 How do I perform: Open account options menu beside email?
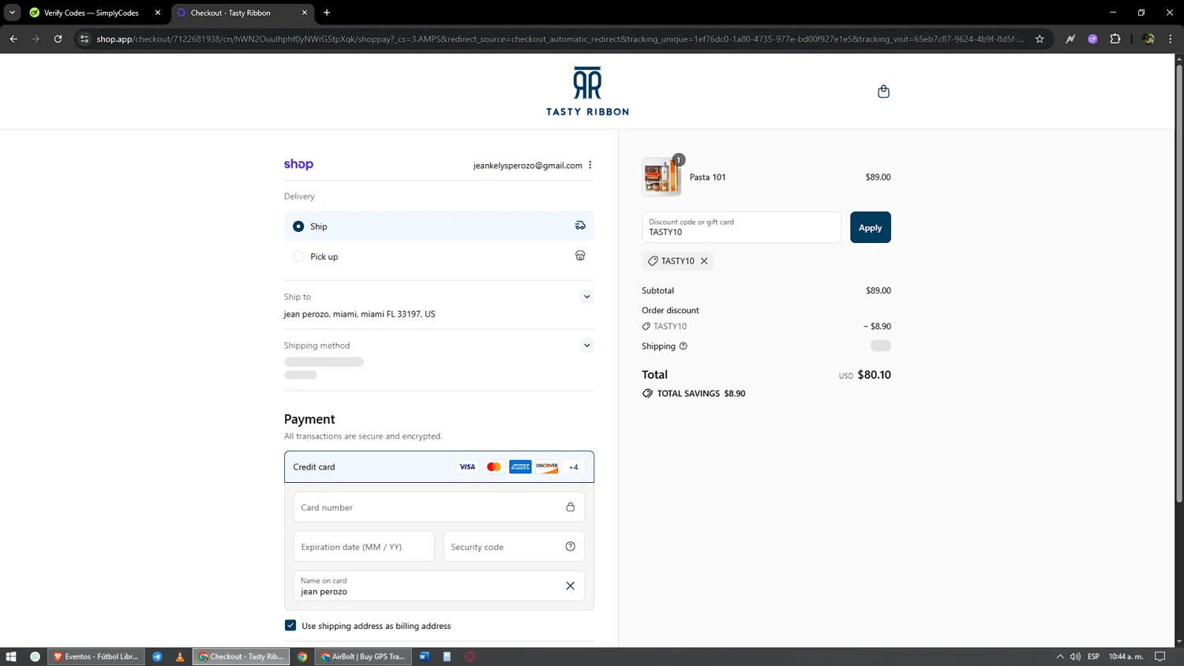(x=590, y=165)
